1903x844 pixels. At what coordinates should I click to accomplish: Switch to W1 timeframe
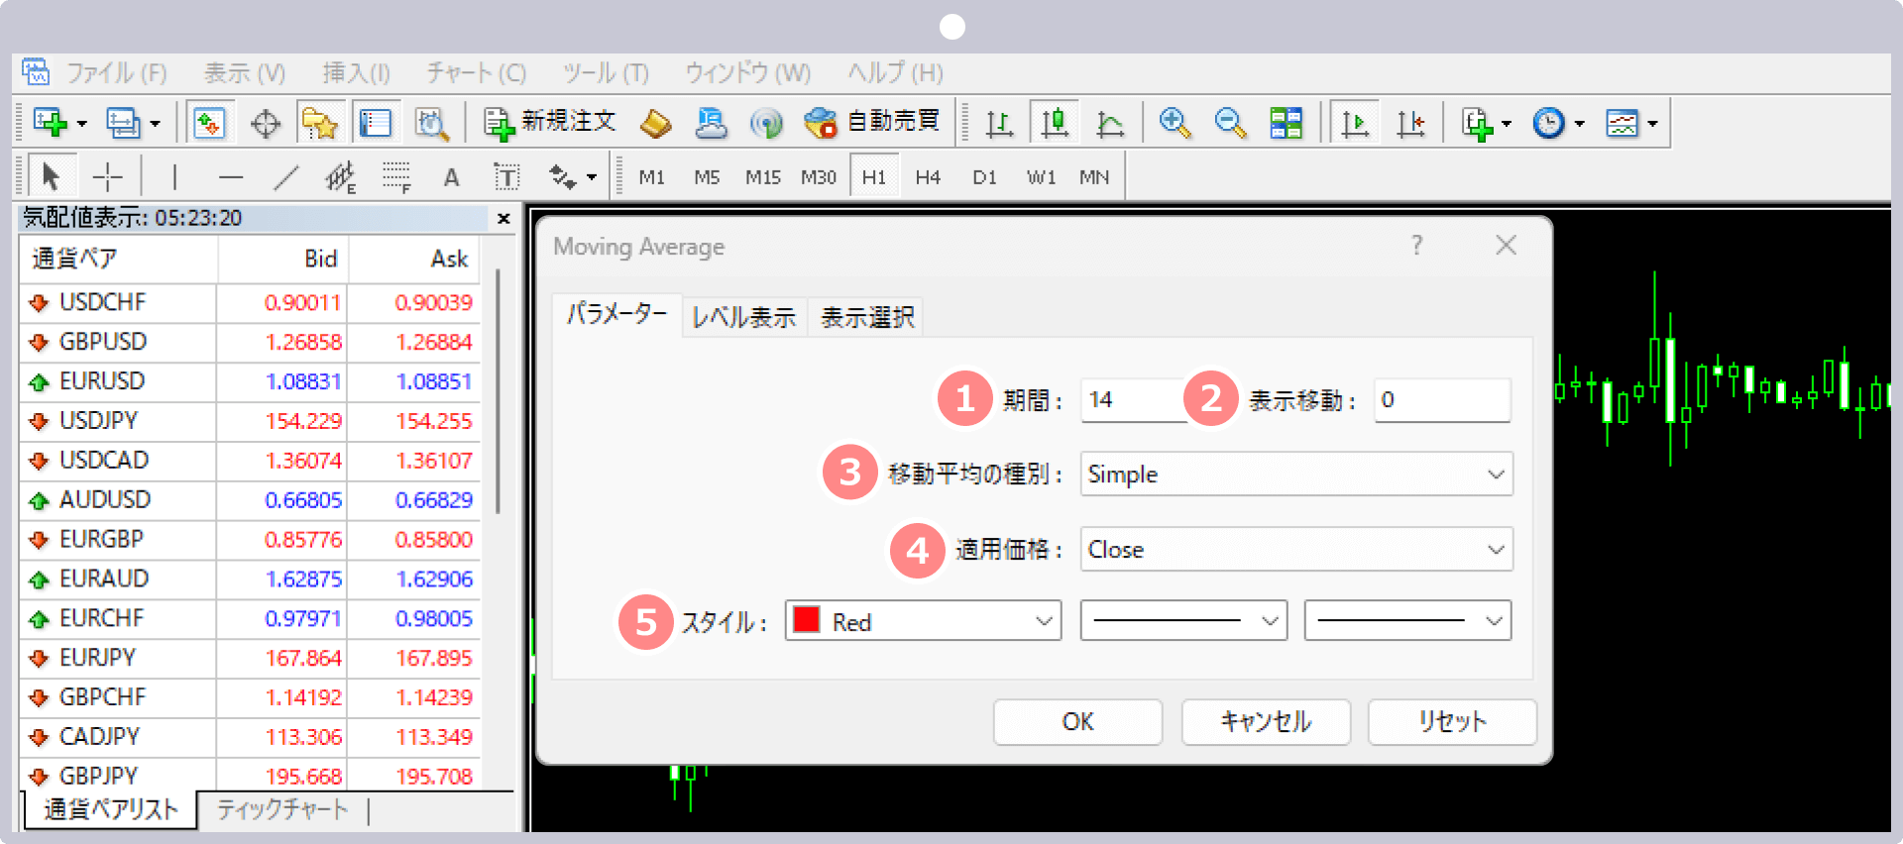click(x=1041, y=177)
